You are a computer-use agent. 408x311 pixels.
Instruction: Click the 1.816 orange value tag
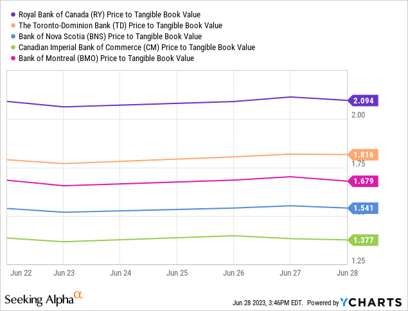click(x=364, y=154)
